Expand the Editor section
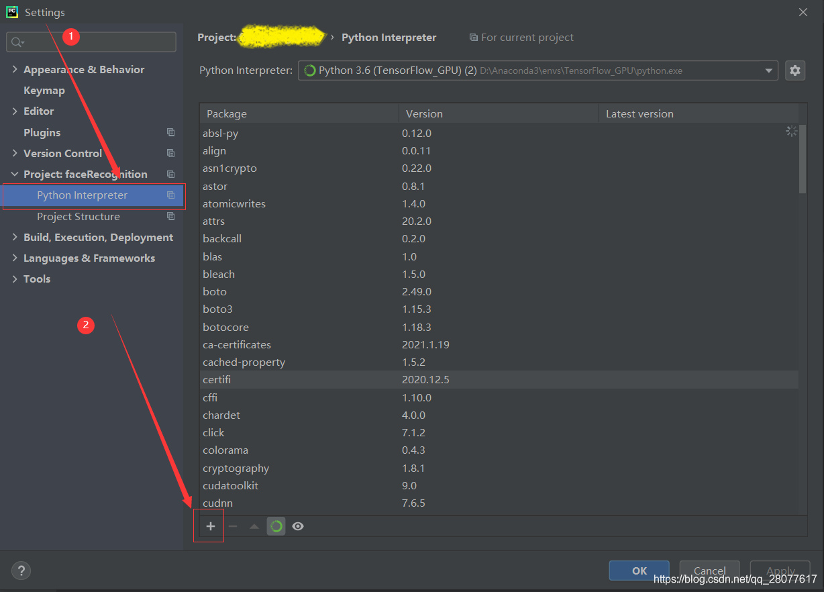The image size is (824, 592). coord(15,111)
